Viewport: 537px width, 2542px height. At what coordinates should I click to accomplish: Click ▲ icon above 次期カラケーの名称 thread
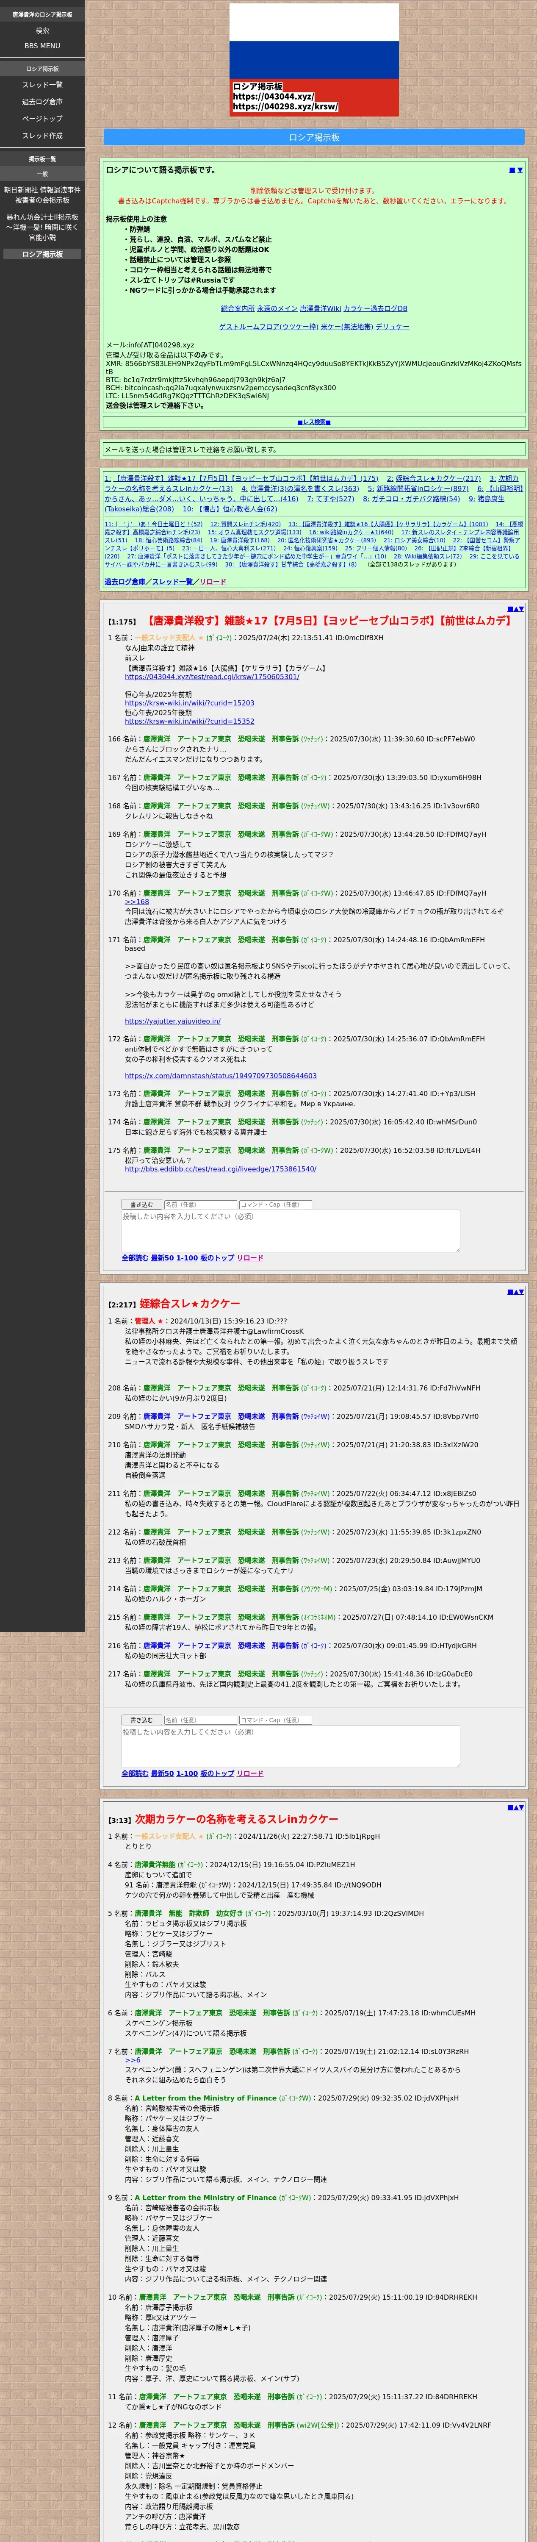click(515, 1808)
